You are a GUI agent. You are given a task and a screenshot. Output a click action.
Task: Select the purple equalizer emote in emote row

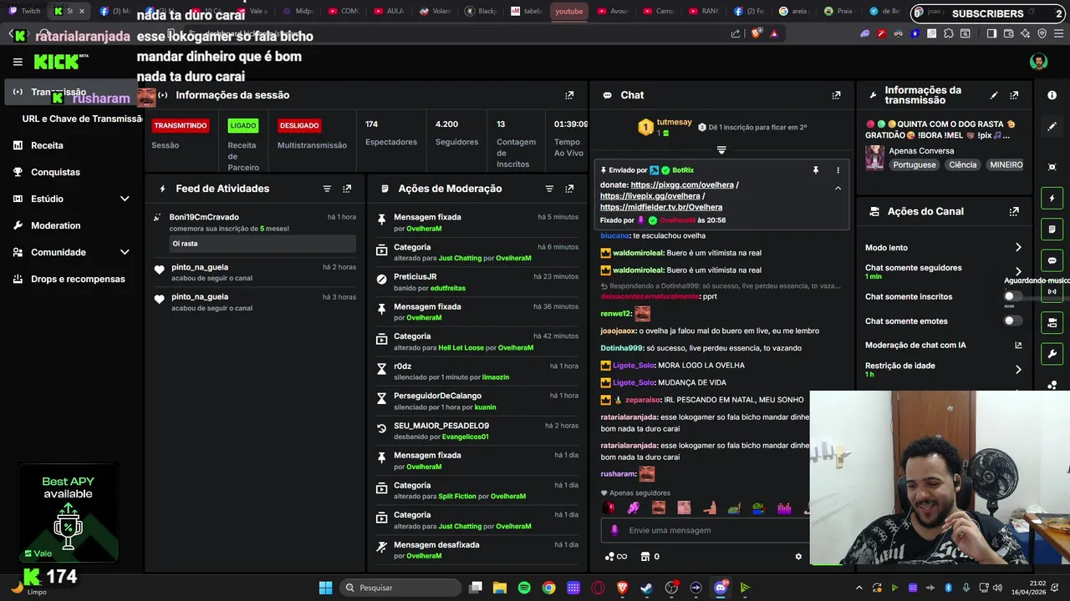click(x=784, y=508)
